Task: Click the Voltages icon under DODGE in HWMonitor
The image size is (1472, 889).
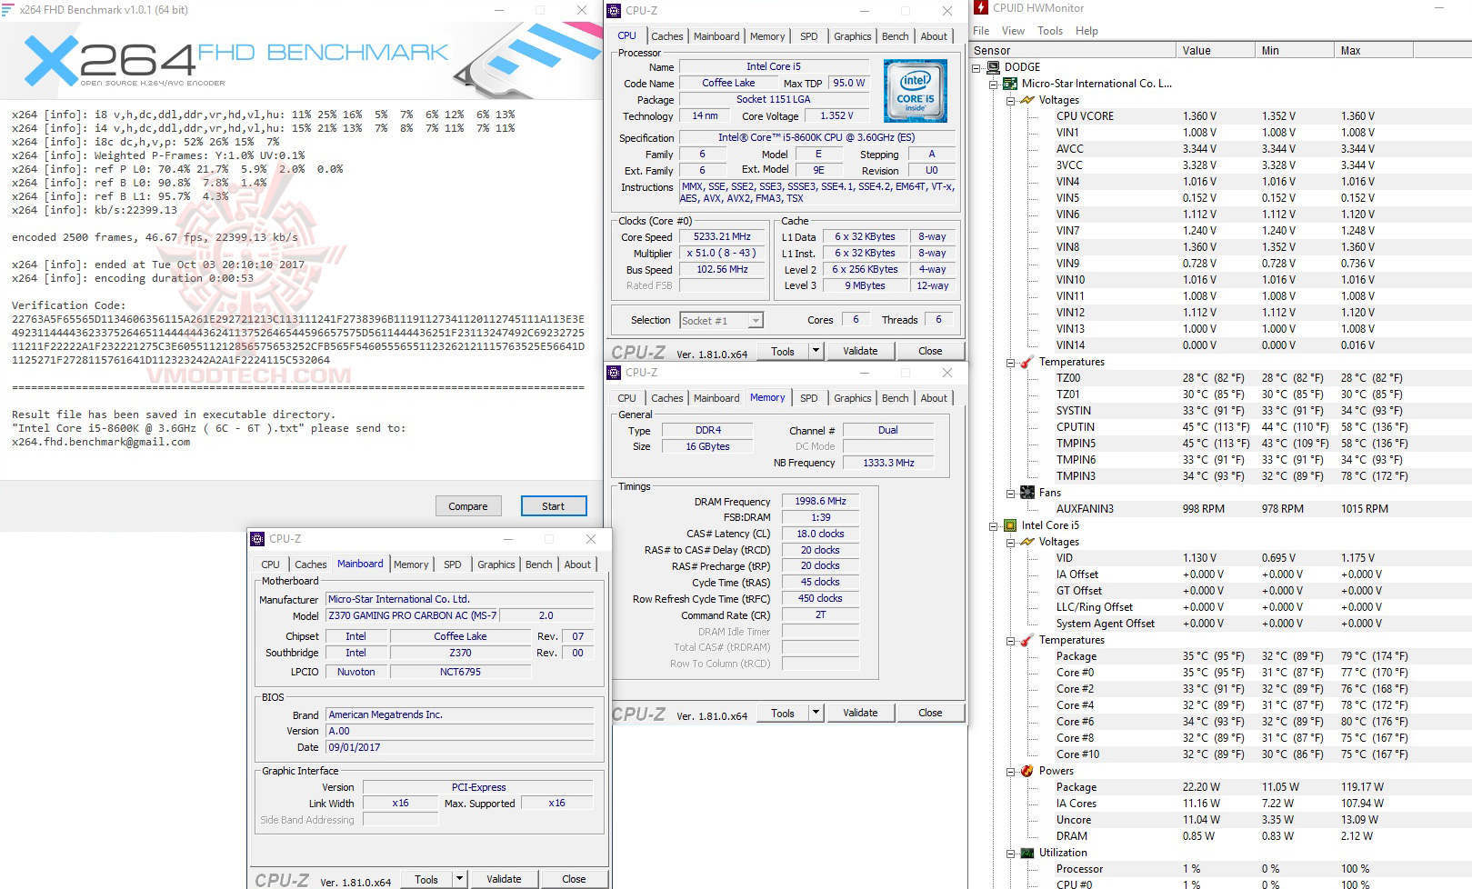Action: [1026, 100]
